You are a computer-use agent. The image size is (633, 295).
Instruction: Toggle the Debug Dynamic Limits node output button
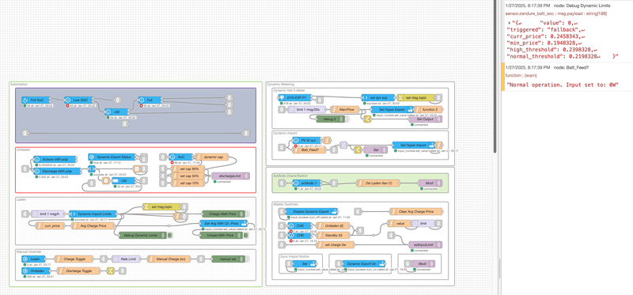[x=170, y=235]
